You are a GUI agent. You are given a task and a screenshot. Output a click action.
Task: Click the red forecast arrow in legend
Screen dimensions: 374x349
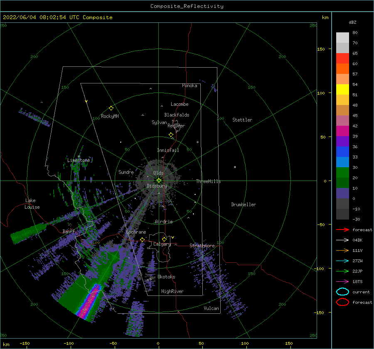pyautogui.click(x=342, y=229)
